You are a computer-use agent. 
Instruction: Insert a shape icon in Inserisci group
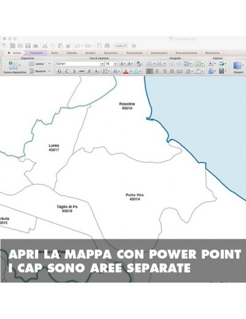coord(211,71)
